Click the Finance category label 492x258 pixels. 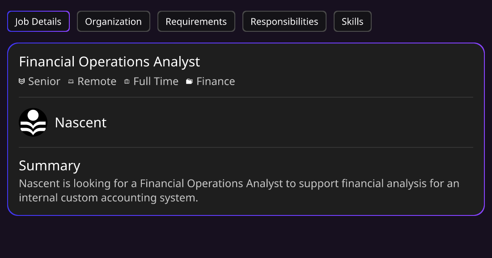(216, 82)
